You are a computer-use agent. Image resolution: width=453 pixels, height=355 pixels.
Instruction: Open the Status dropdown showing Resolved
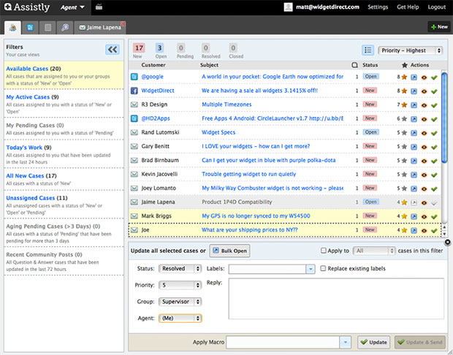180,269
